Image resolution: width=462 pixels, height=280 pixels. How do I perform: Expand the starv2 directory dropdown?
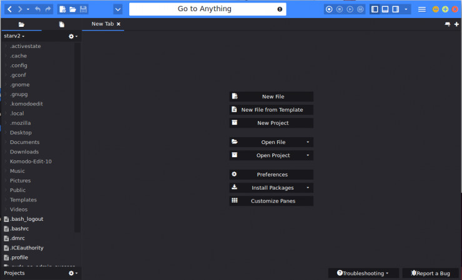pos(14,36)
